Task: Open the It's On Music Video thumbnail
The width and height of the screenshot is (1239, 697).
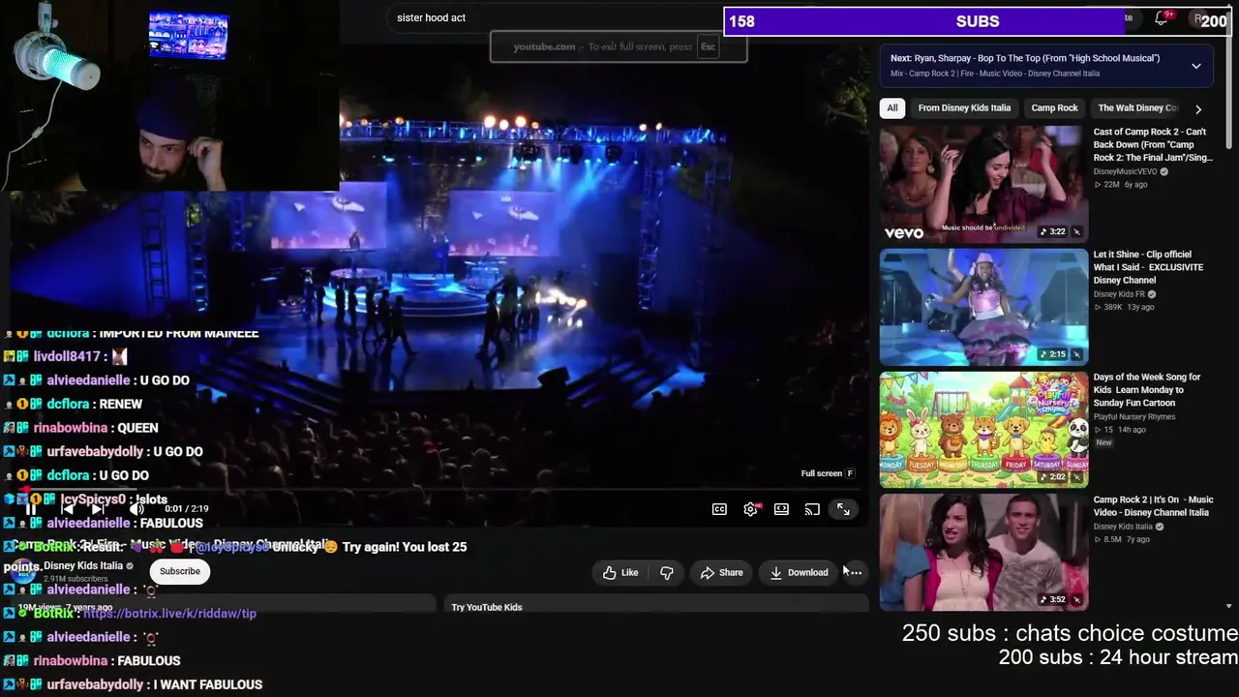Action: pyautogui.click(x=983, y=553)
